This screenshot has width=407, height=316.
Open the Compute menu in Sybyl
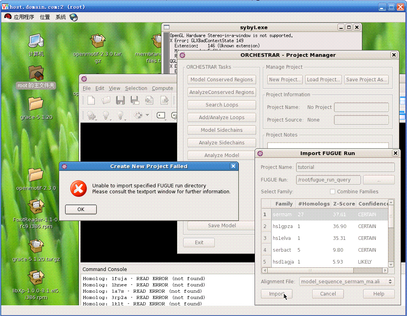[163, 88]
